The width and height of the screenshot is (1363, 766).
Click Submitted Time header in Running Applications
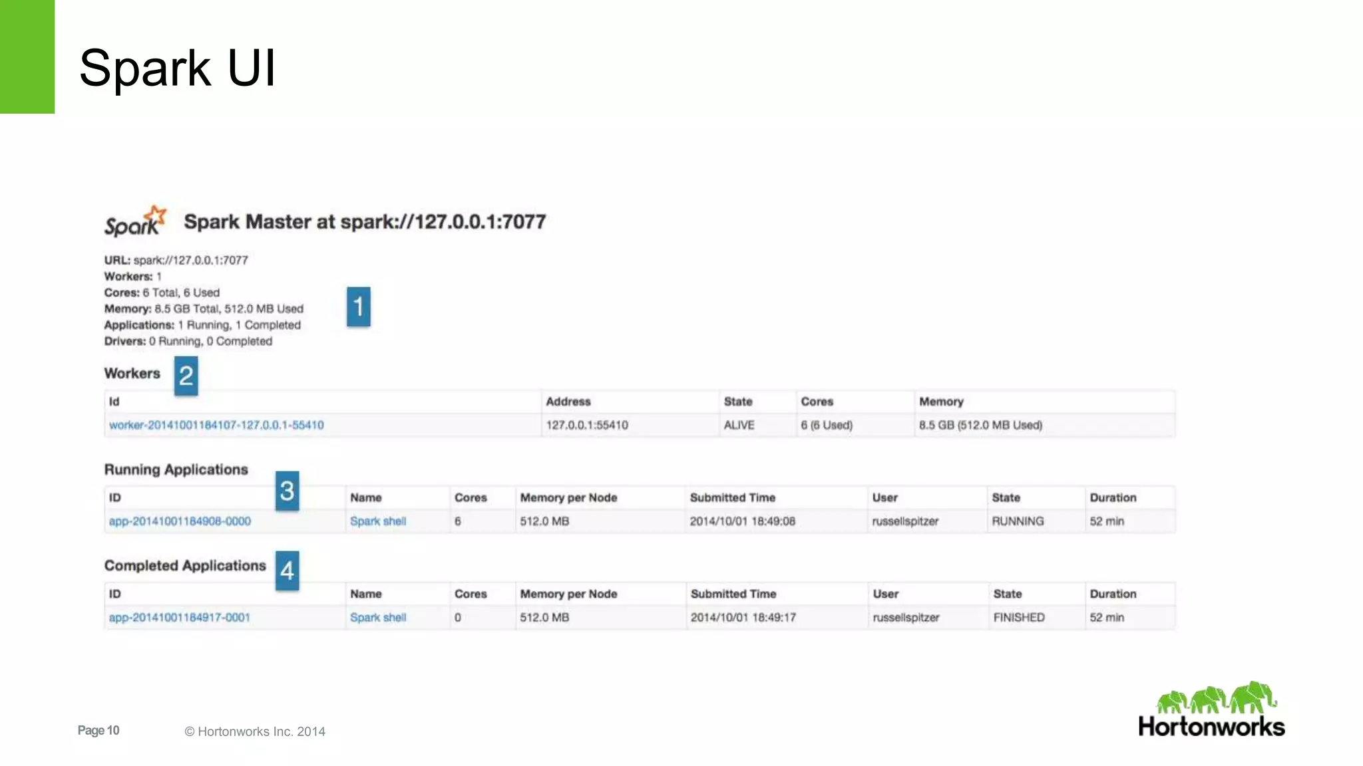click(x=733, y=497)
